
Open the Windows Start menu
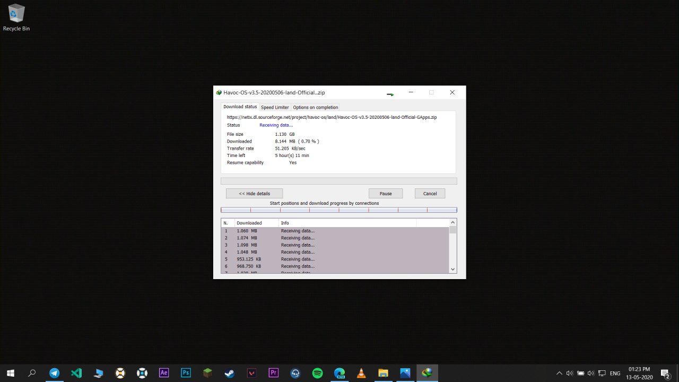point(10,373)
